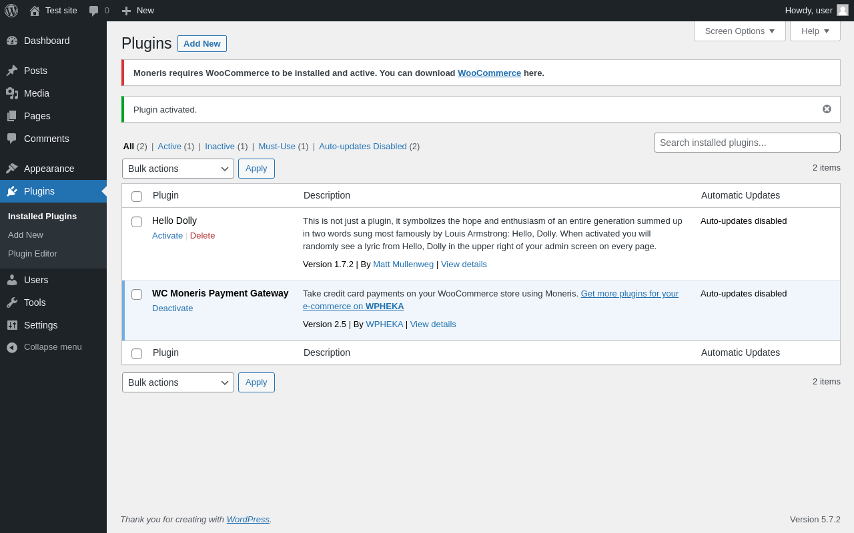Viewport: 854px width, 533px height.
Task: Open Matt Mullenweg author link
Action: click(x=403, y=265)
